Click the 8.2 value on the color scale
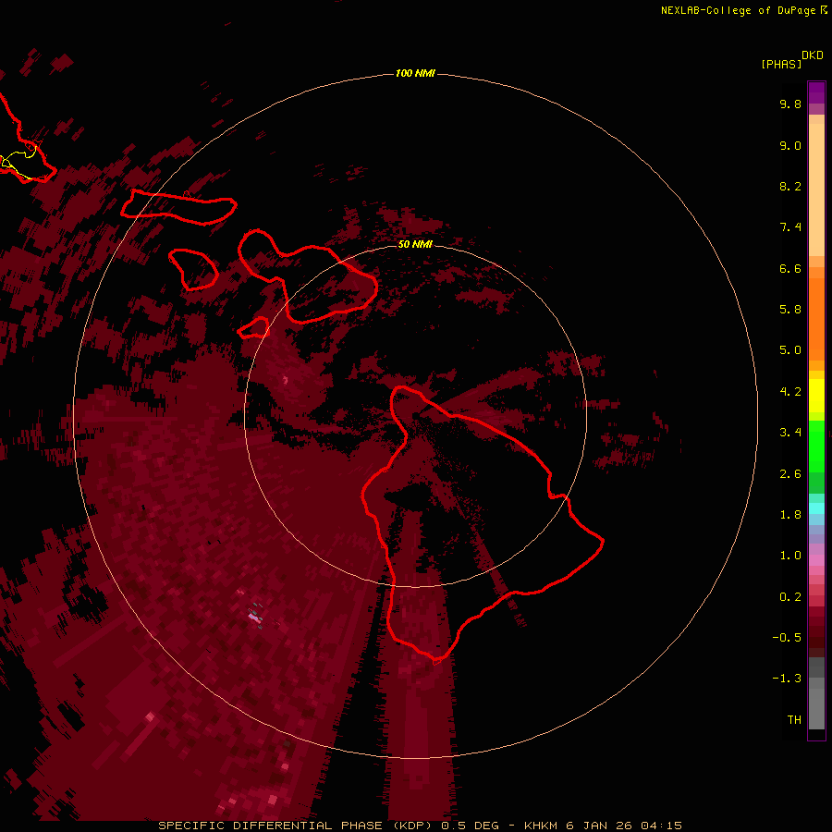This screenshot has width=832, height=832. [x=790, y=186]
